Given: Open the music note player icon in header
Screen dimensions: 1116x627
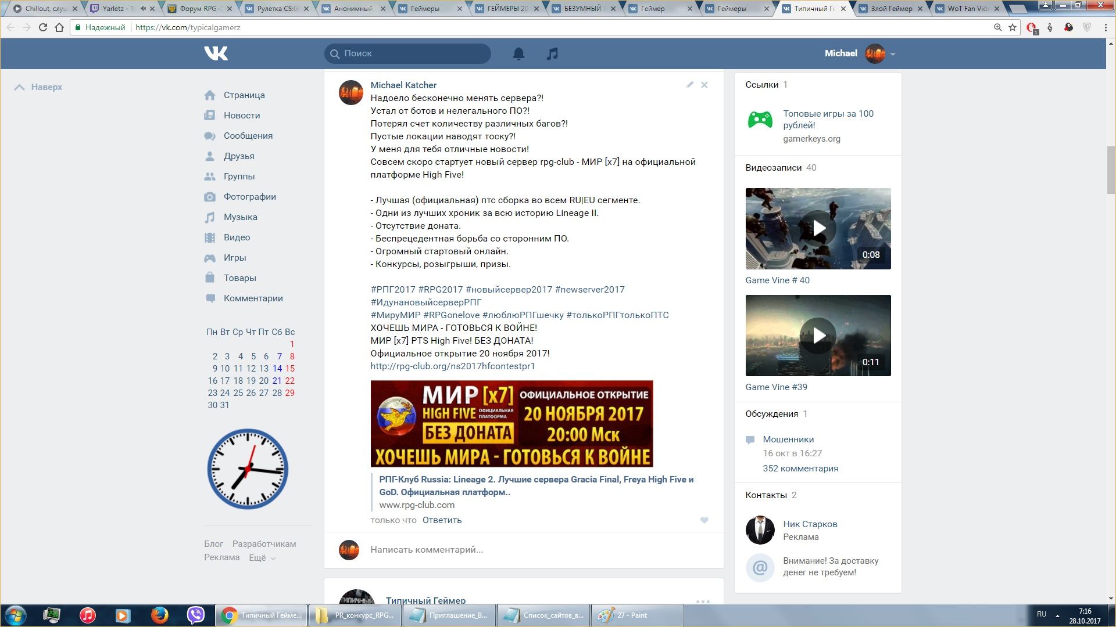Looking at the screenshot, I should [x=552, y=53].
